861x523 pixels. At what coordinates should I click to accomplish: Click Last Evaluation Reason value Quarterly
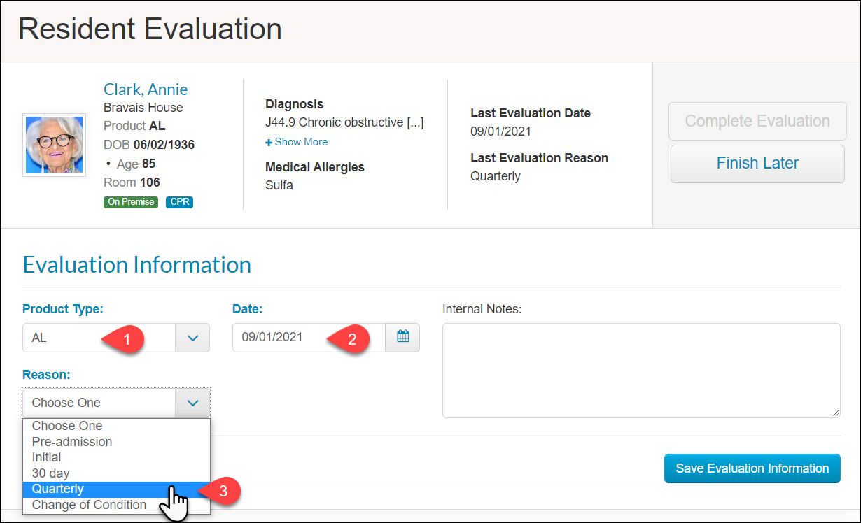click(496, 176)
